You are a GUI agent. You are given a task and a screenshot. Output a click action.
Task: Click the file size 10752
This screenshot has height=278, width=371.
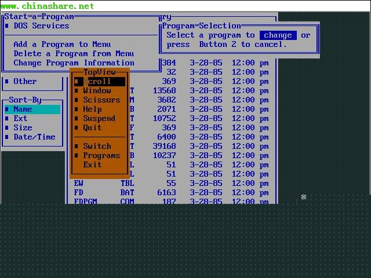point(165,118)
